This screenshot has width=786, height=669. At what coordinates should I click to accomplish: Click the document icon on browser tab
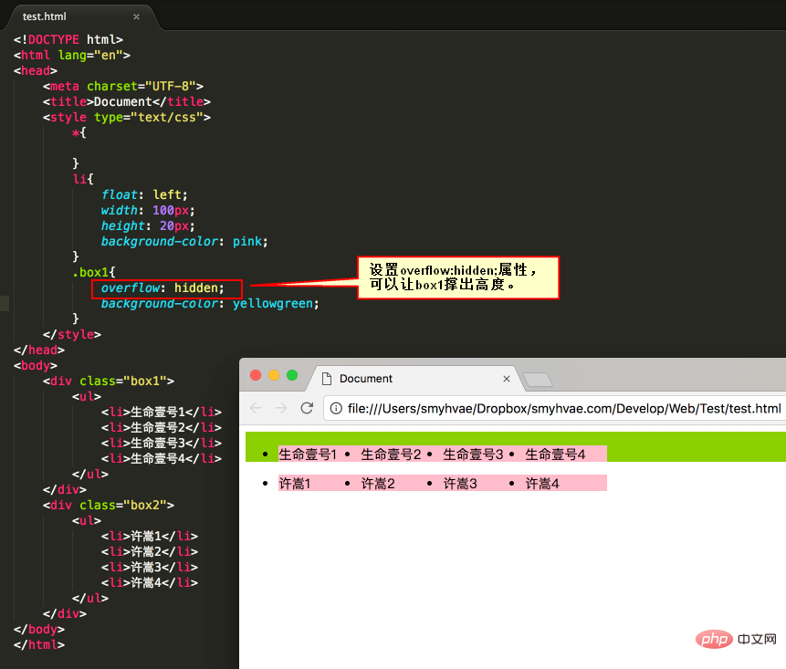[x=326, y=379]
